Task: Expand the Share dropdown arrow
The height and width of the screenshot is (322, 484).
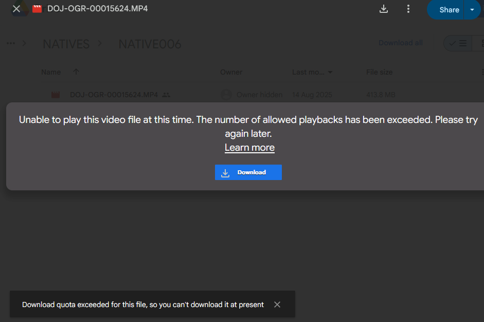Action: point(472,10)
